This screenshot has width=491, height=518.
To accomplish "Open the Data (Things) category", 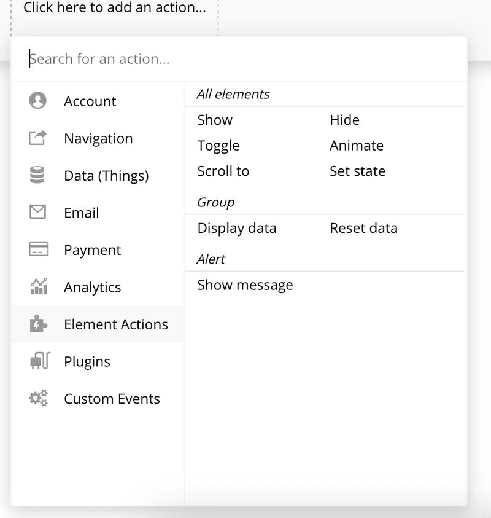I will coord(98,175).
